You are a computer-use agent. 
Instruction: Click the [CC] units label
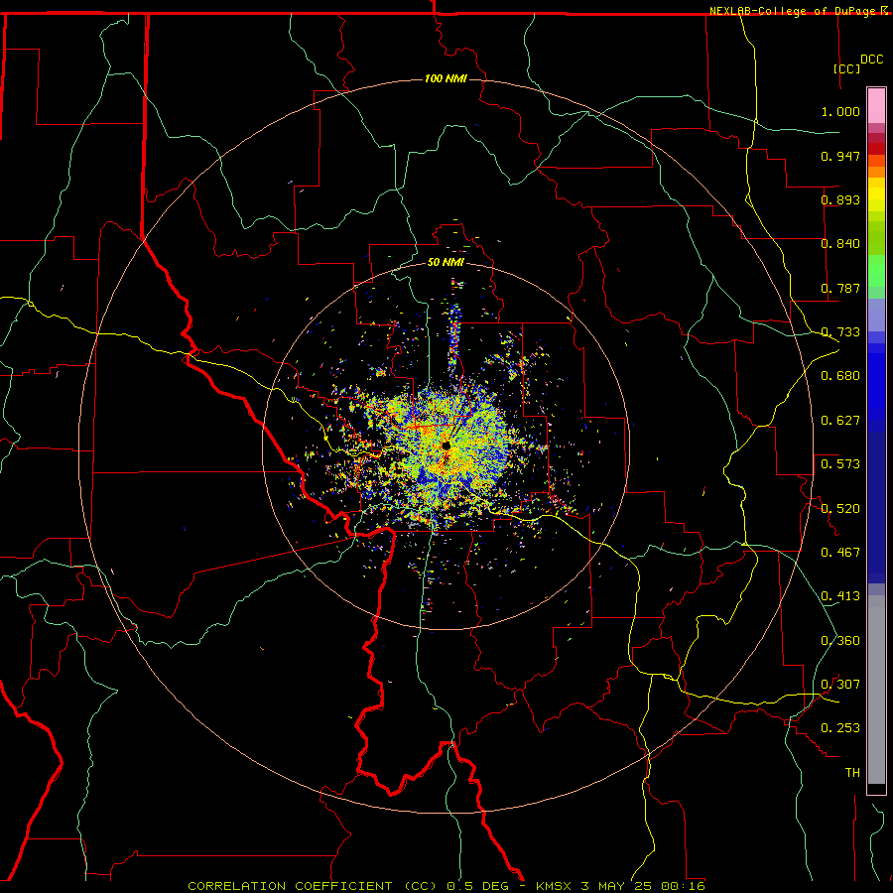(846, 68)
